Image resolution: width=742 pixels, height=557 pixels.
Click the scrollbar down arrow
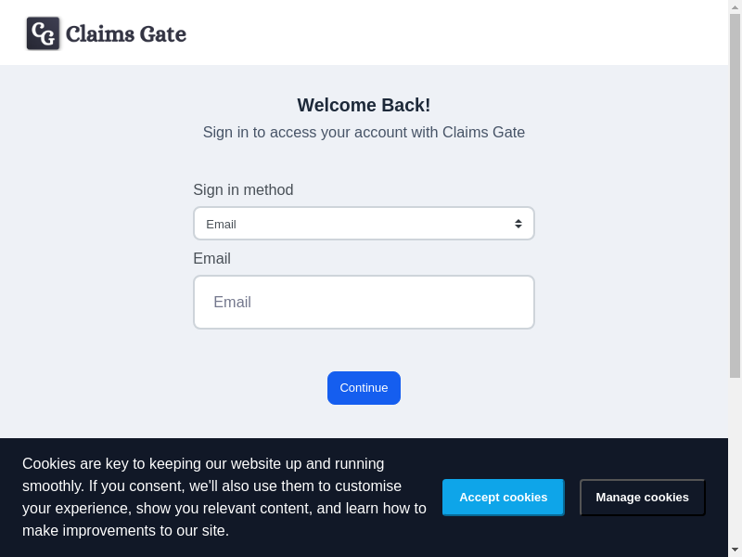point(735,550)
